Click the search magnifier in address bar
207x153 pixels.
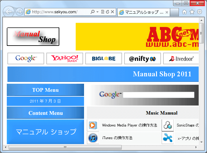[93, 12]
